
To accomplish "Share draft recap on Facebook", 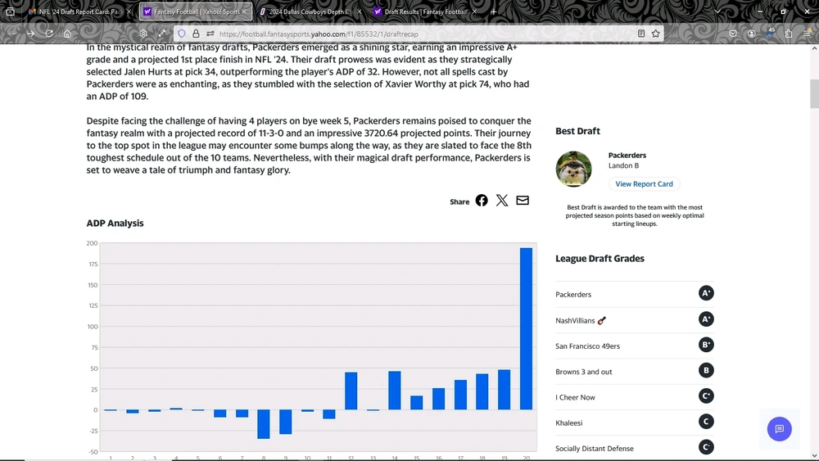I will coord(481,201).
